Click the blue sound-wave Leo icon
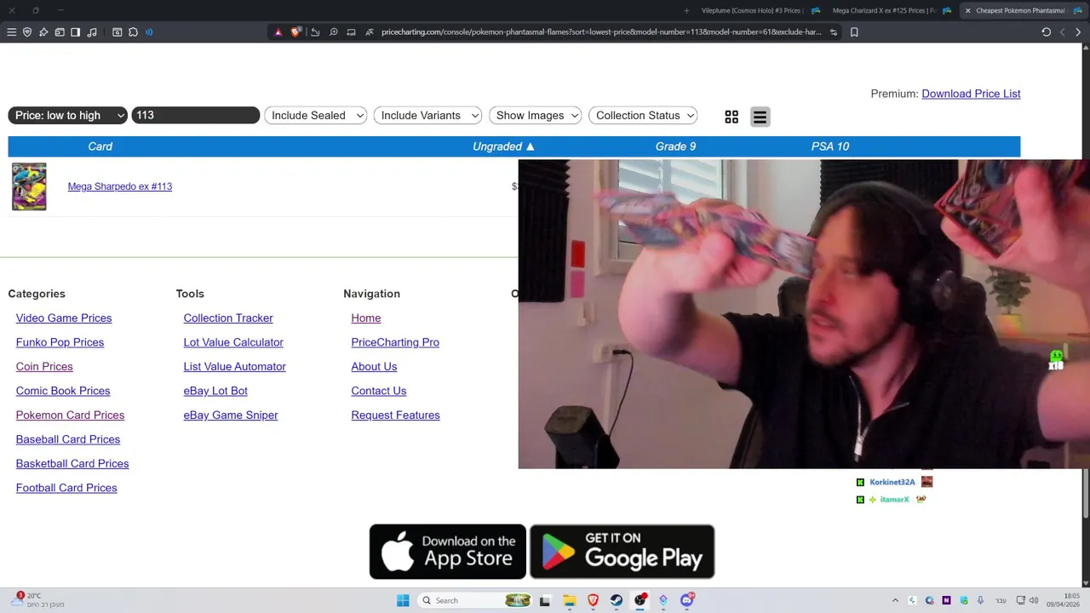The width and height of the screenshot is (1090, 613). [149, 32]
